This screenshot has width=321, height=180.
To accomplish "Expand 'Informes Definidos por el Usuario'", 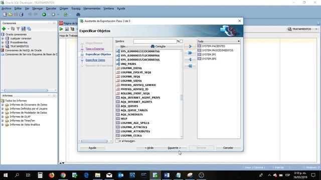I will [x=3, y=109].
